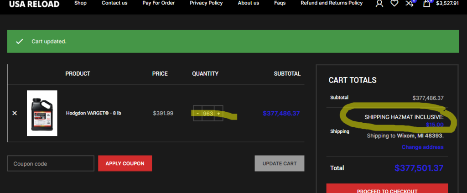Proceed to checkout

pyautogui.click(x=387, y=190)
